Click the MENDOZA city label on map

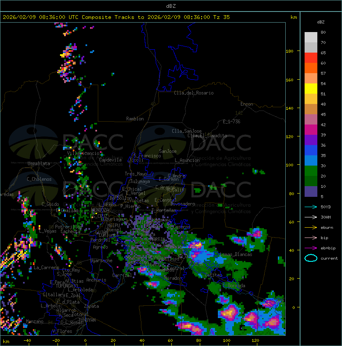pyautogui.click(x=100, y=210)
